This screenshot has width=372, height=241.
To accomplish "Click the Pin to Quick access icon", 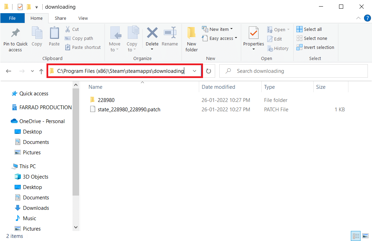I will click(15, 33).
